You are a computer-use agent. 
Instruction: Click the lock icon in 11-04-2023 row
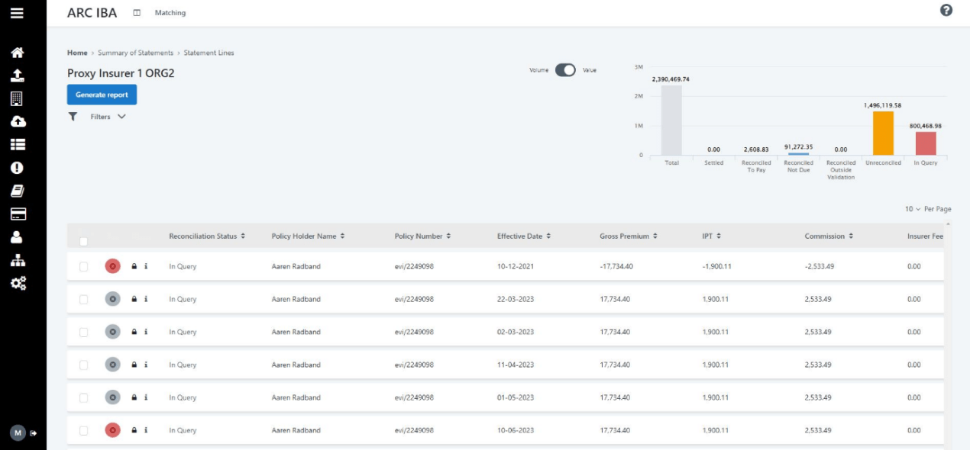point(134,365)
